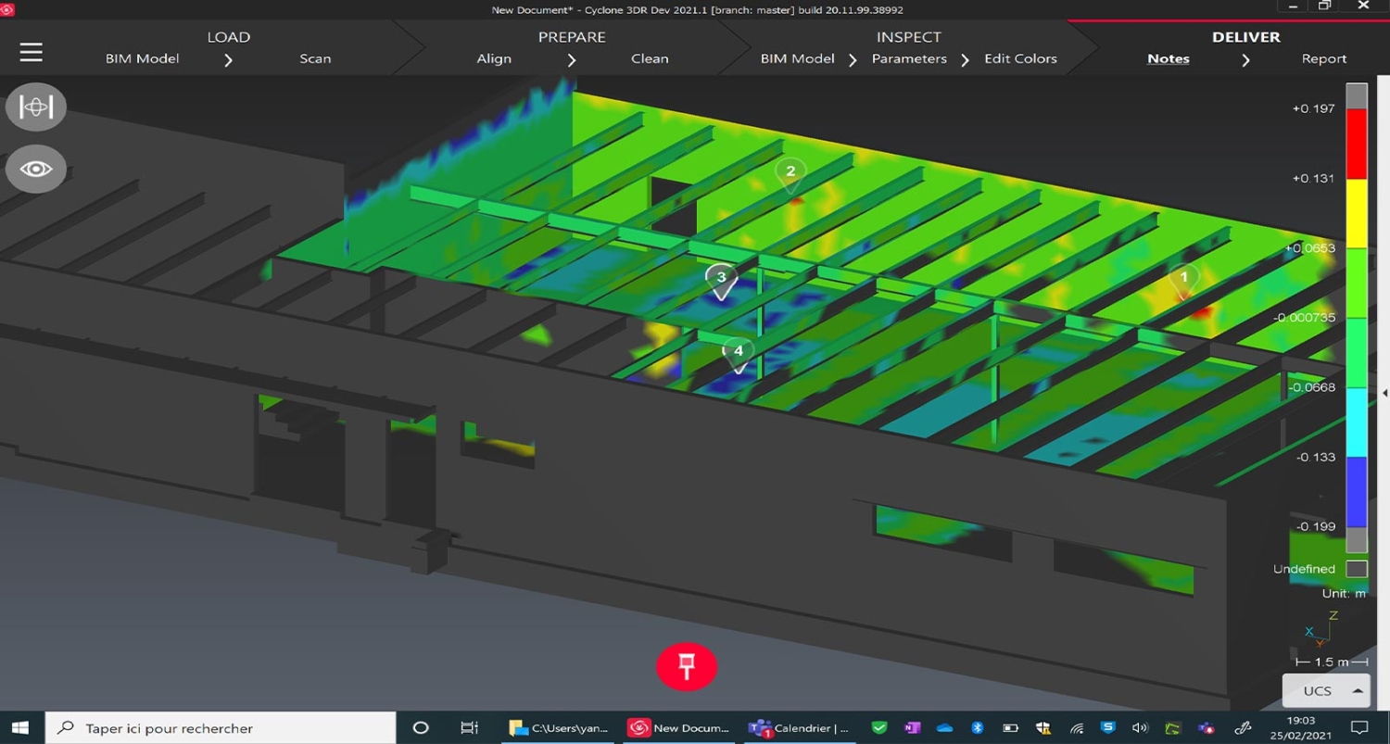Toggle the eye visibility tool
This screenshot has height=744, width=1390.
click(35, 168)
